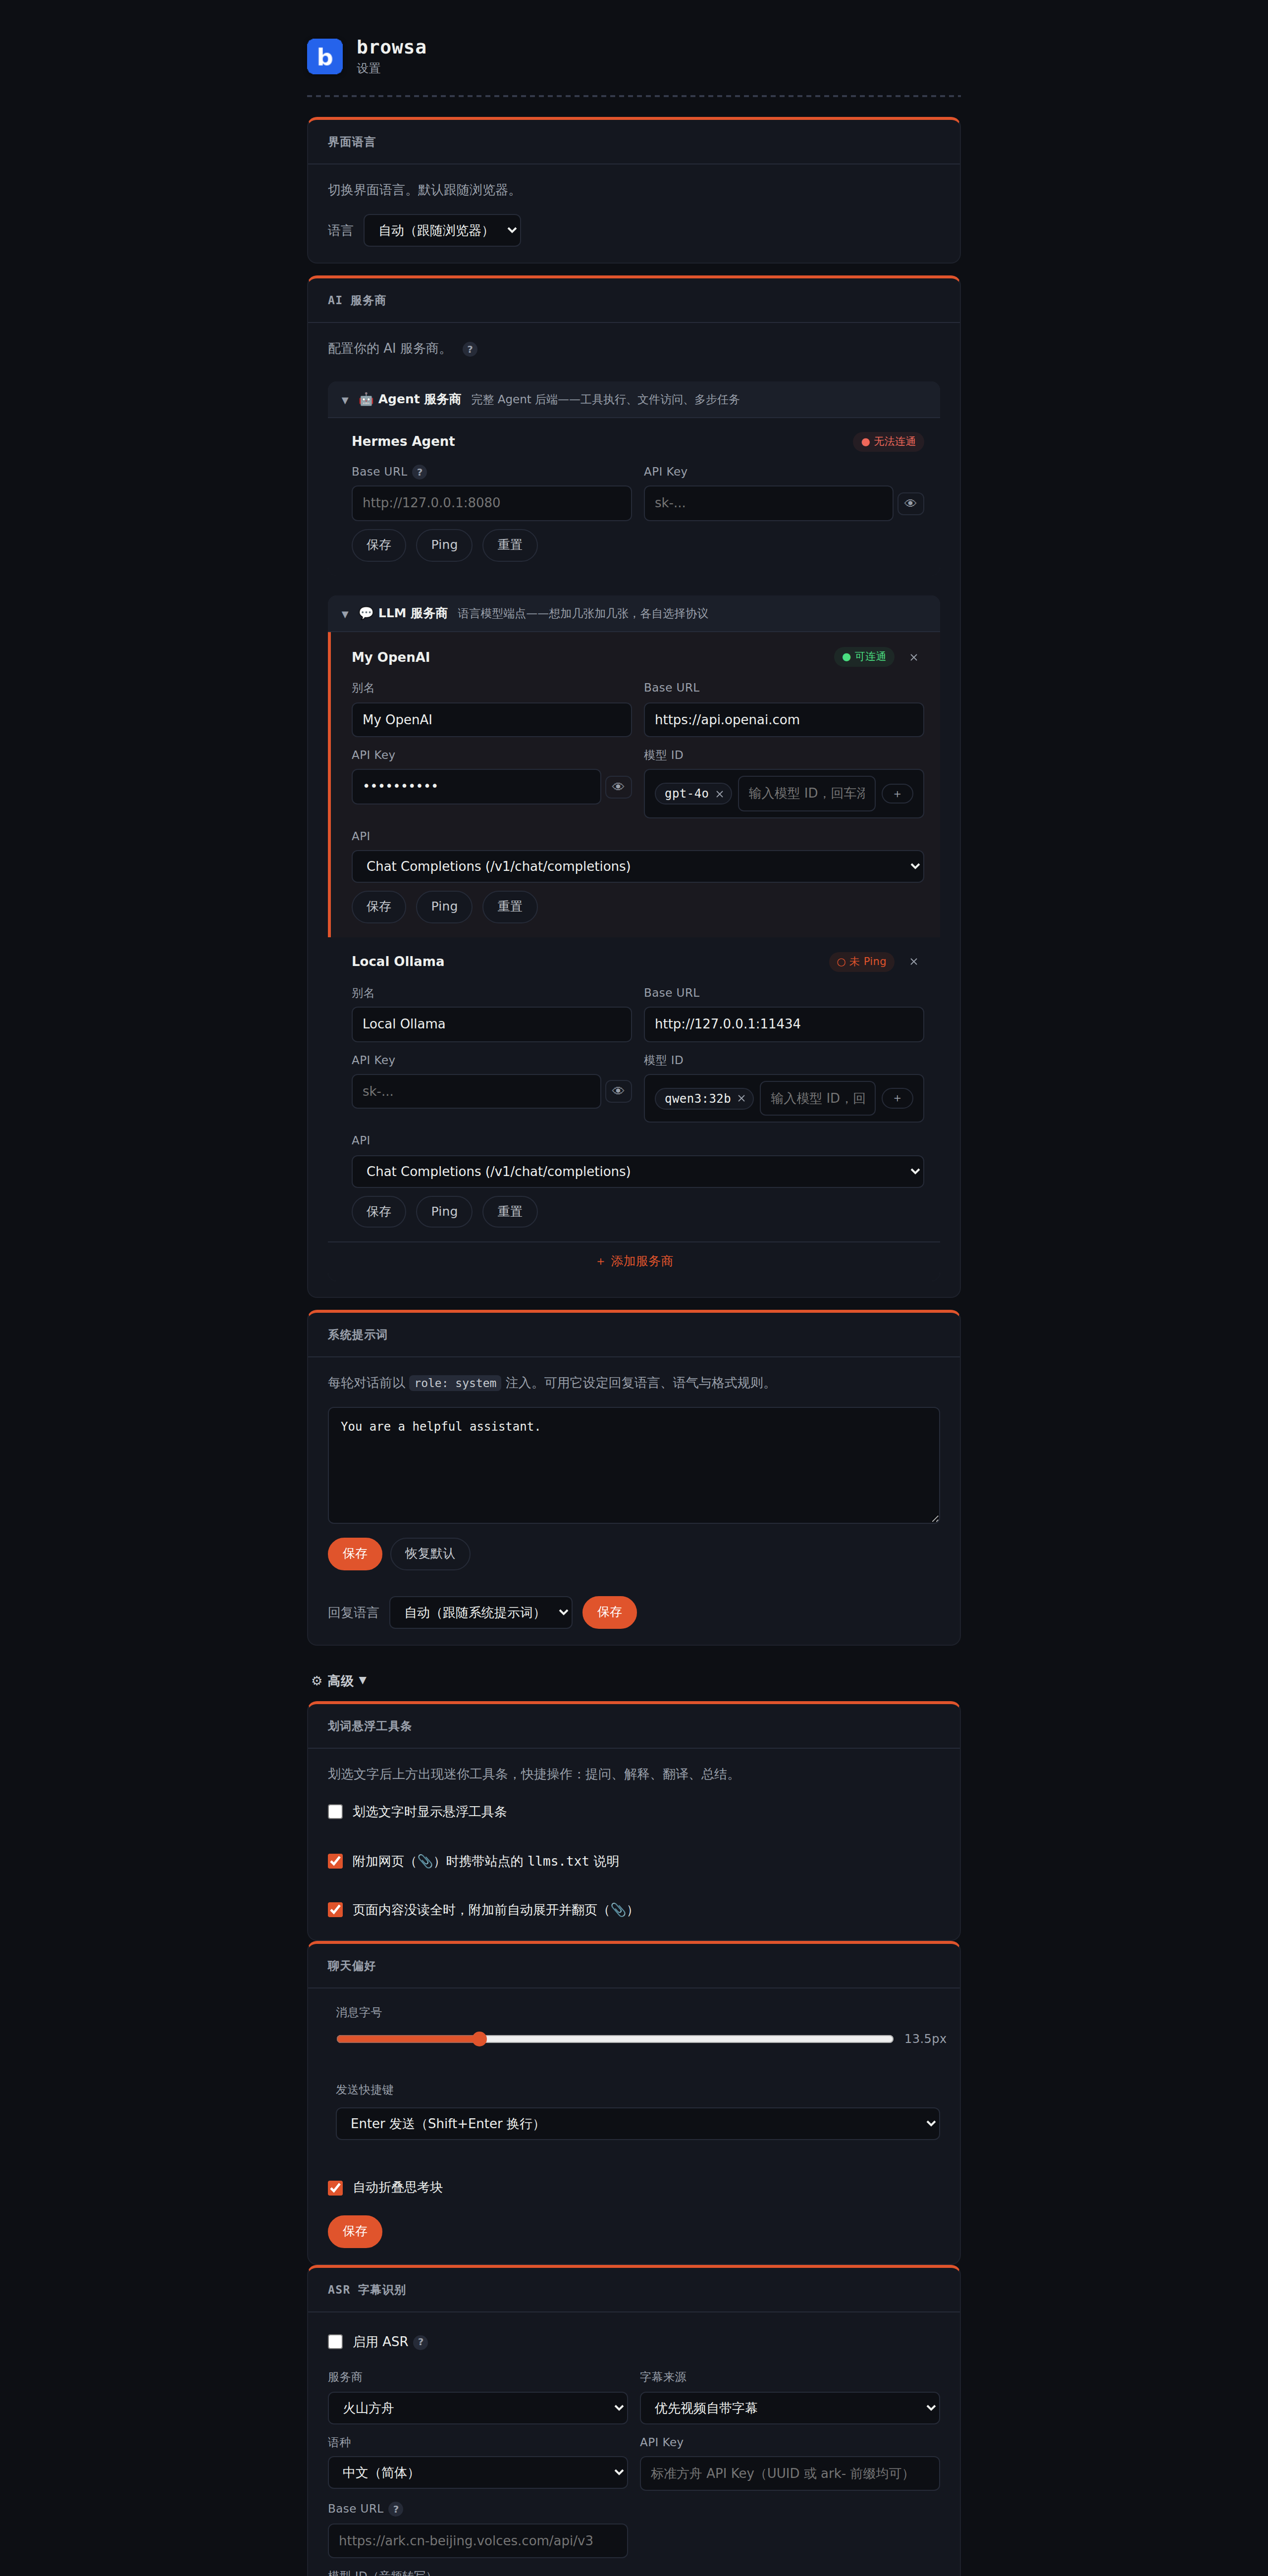Focus the Hermes Agent API Key field
This screenshot has width=1268, height=2576.
point(768,503)
